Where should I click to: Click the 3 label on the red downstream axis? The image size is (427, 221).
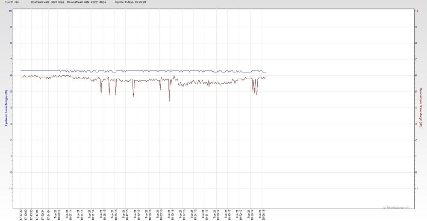[x=416, y=124]
